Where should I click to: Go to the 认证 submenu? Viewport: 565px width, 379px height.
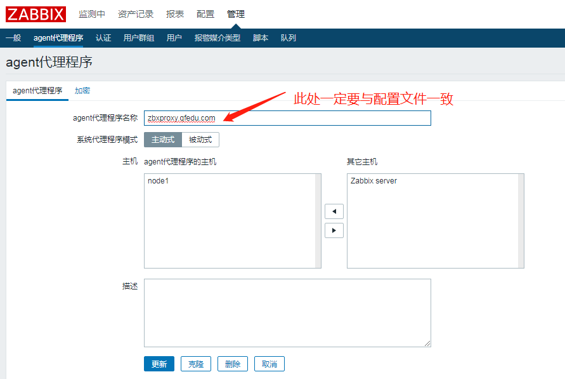[103, 38]
